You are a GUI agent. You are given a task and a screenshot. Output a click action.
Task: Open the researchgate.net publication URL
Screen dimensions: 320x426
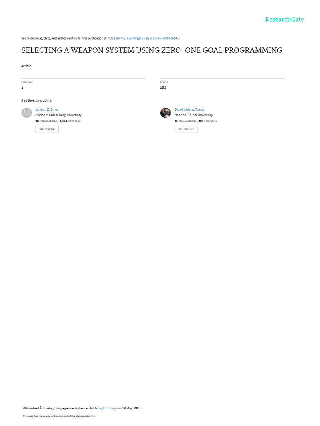coord(144,38)
